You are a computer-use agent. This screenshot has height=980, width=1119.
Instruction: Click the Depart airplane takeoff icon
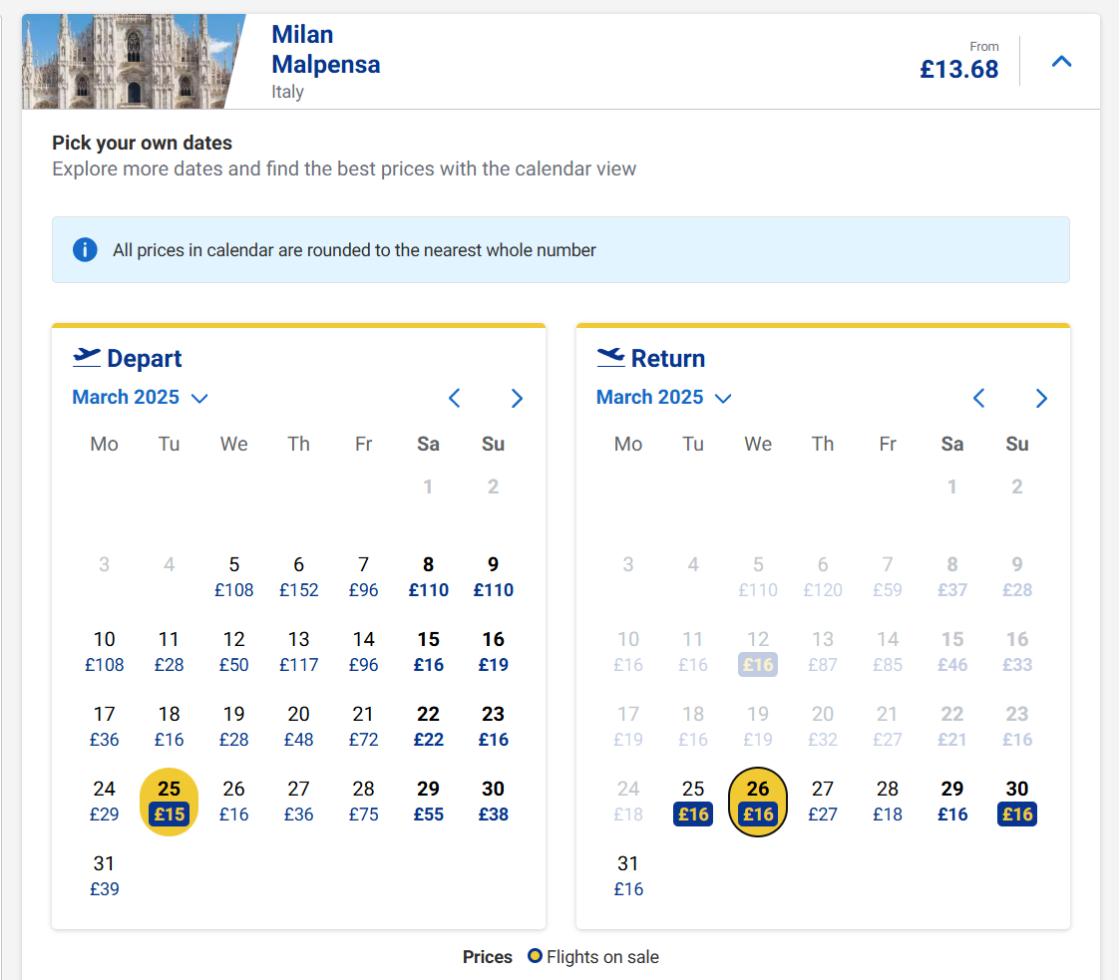coord(87,357)
